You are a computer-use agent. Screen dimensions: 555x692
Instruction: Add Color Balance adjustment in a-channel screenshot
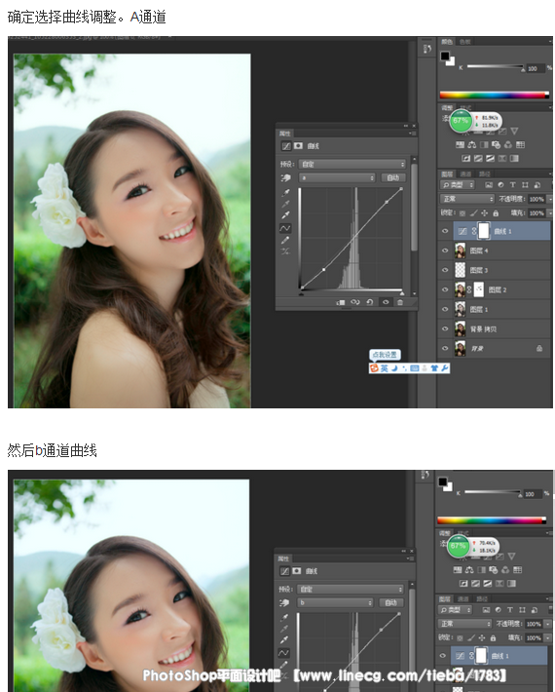click(472, 145)
